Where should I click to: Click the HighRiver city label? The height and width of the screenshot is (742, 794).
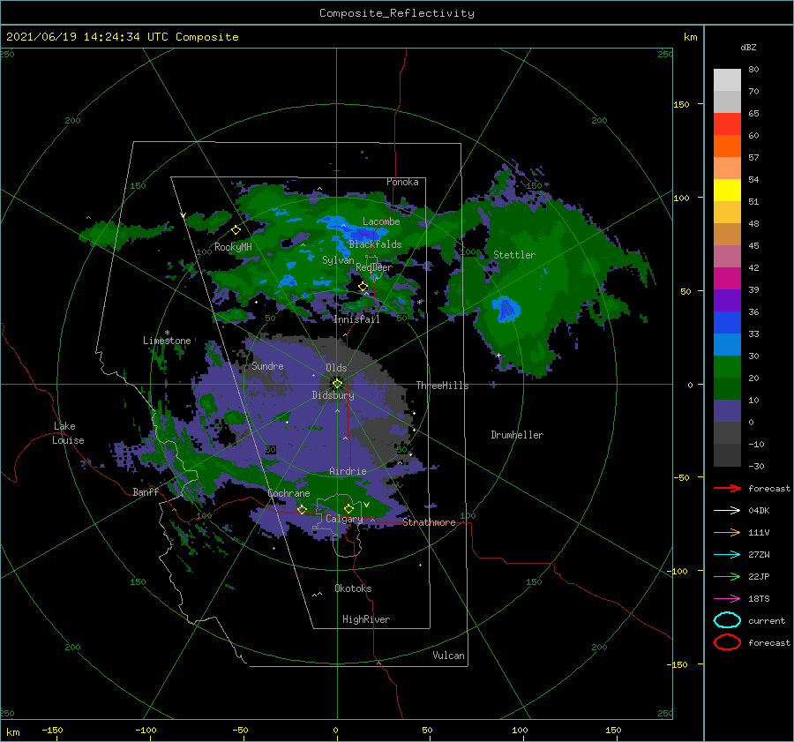point(366,619)
